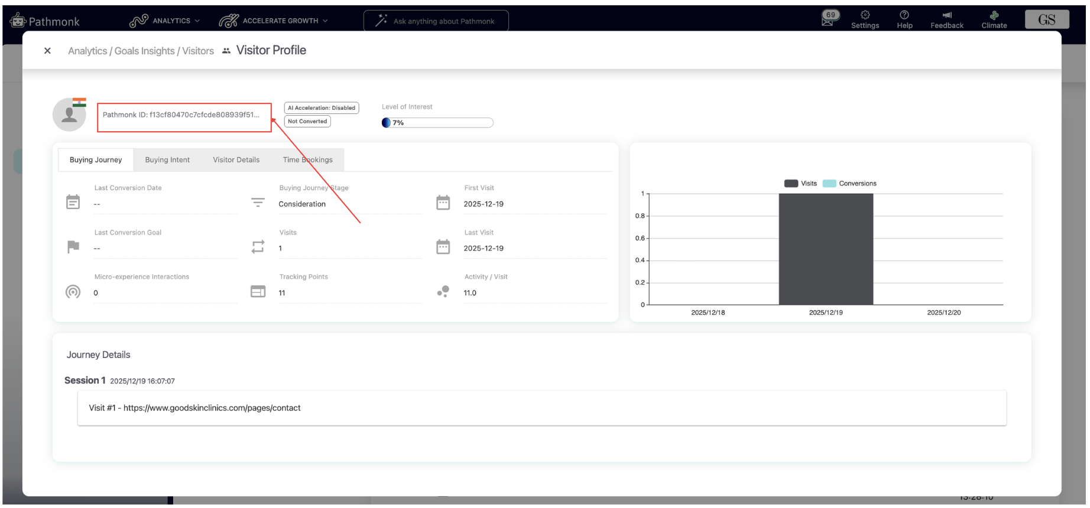
Task: Click the 2025/12/19 visits bar
Action: (826, 249)
